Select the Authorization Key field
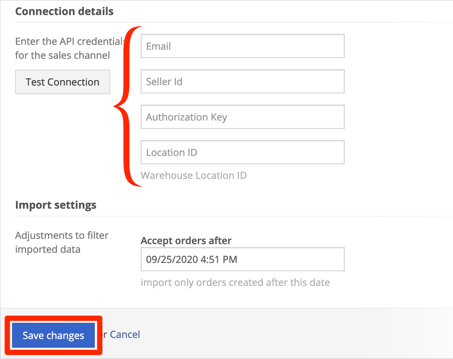The image size is (453, 359). tap(243, 117)
